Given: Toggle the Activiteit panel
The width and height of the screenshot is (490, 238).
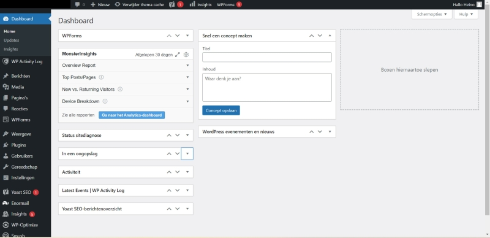Looking at the screenshot, I should point(187,172).
